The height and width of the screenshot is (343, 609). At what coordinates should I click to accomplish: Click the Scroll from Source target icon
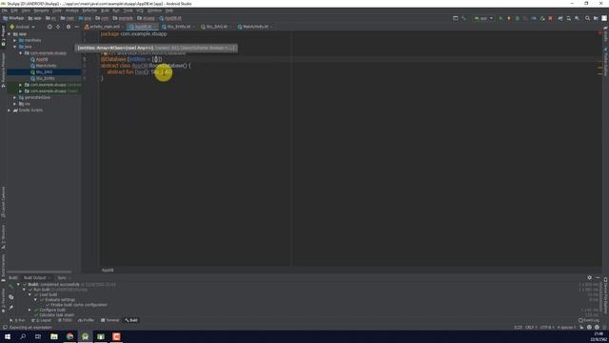[49, 27]
